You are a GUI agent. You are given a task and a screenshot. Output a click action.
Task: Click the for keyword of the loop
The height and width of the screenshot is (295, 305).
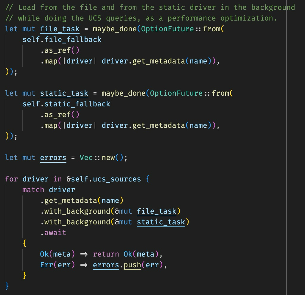point(11,179)
